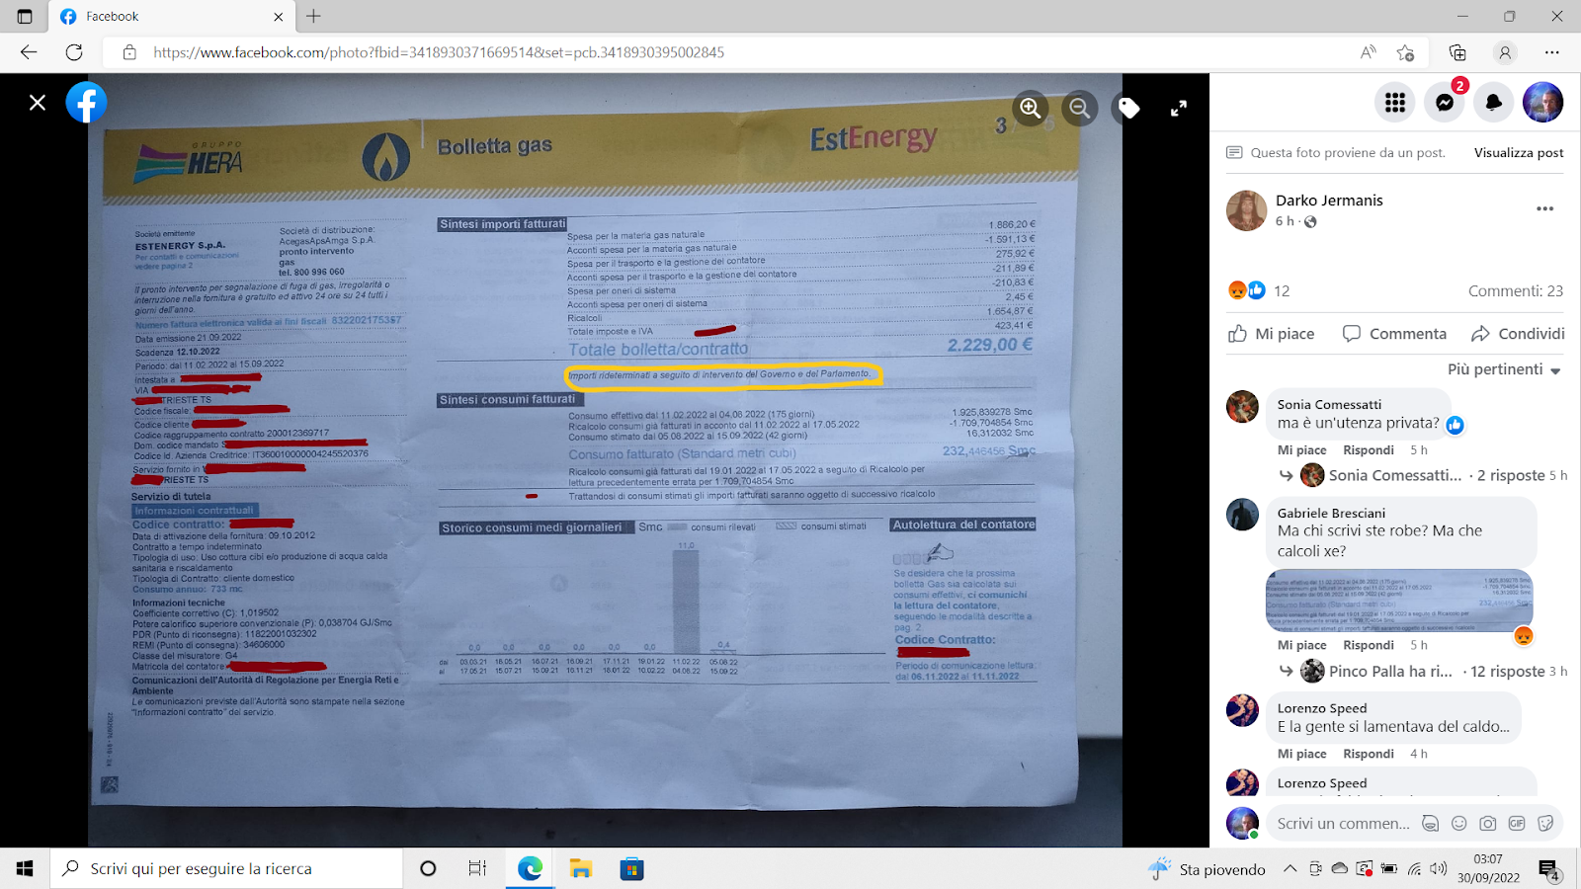
Task: Insert avatar sticker in comment
Action: tap(1430, 823)
